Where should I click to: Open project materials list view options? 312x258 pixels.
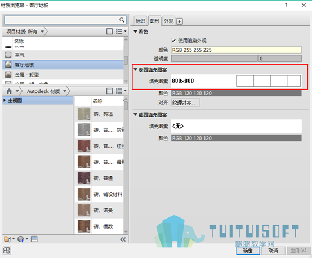point(121,32)
